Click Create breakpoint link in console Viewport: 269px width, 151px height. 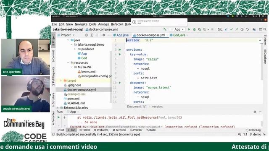[x=148, y=127]
